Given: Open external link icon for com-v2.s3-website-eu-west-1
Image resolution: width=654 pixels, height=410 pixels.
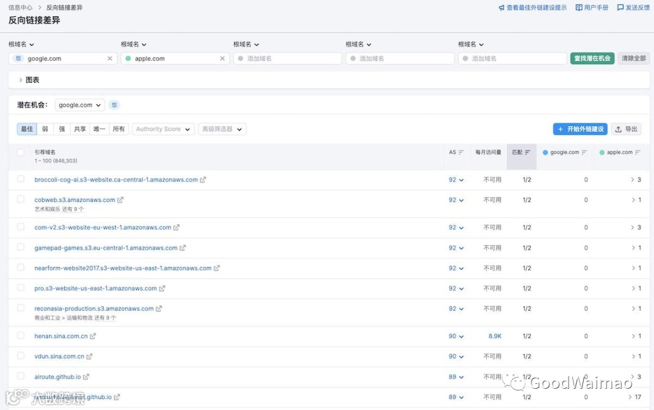Looking at the screenshot, I should [176, 228].
